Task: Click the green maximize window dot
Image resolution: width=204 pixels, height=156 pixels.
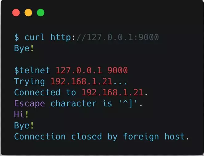Action: point(41,13)
